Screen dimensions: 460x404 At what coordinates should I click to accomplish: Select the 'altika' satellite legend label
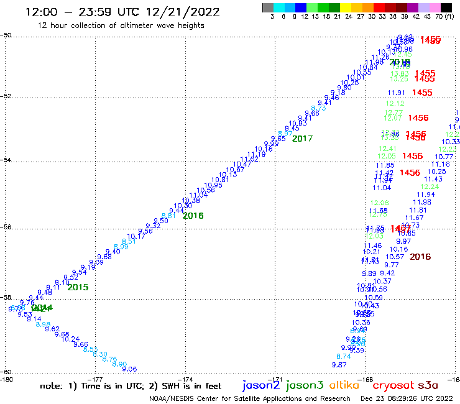tap(344, 385)
